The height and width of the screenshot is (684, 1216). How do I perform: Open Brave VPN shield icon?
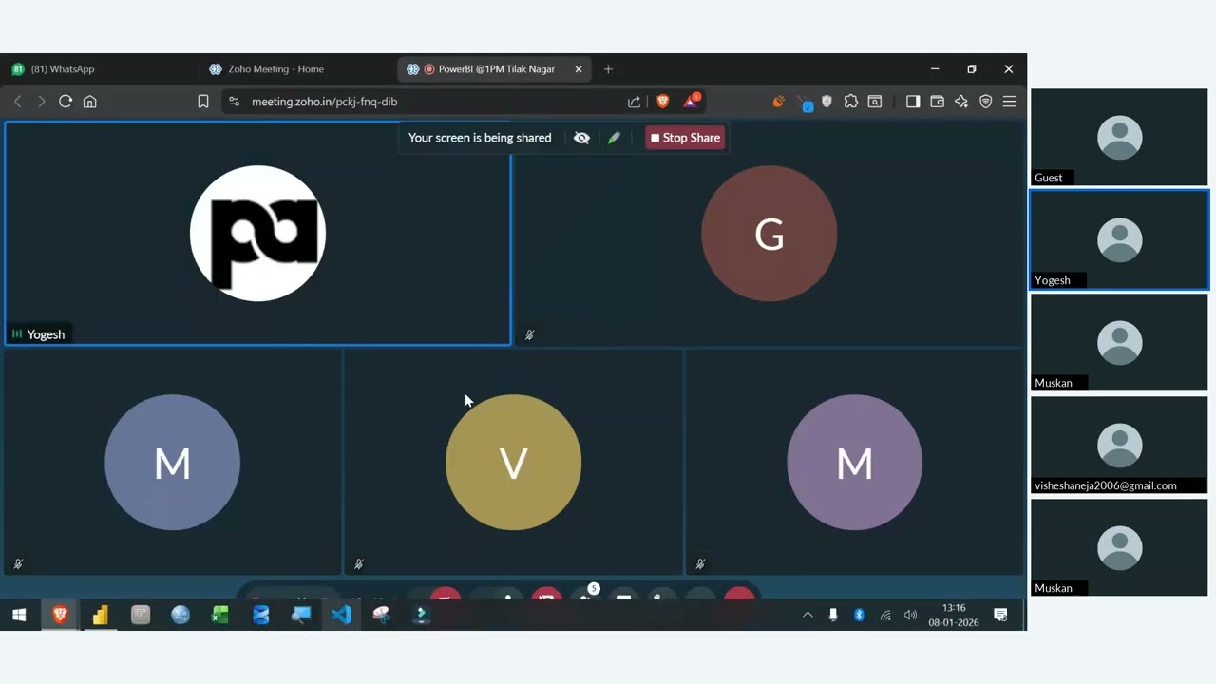(986, 102)
